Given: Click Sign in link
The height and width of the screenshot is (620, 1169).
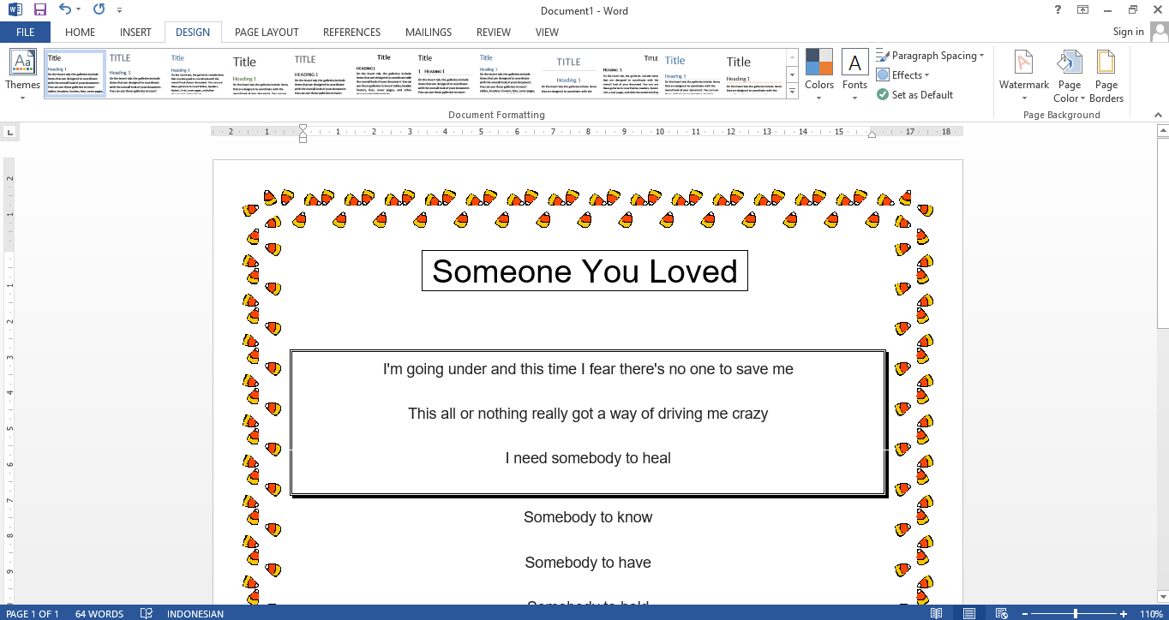Looking at the screenshot, I should pyautogui.click(x=1128, y=32).
